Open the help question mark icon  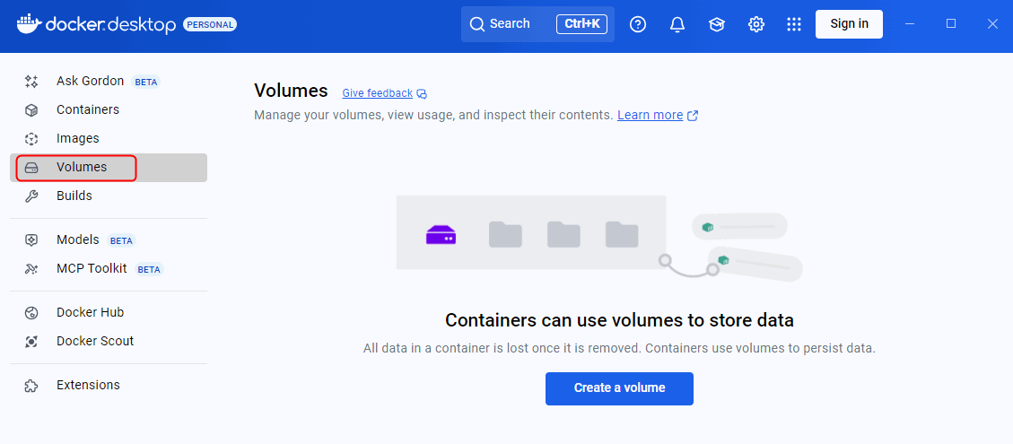638,24
